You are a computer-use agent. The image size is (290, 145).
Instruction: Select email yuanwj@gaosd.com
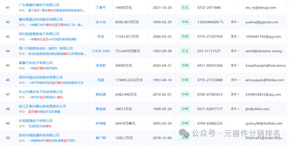click(262, 22)
